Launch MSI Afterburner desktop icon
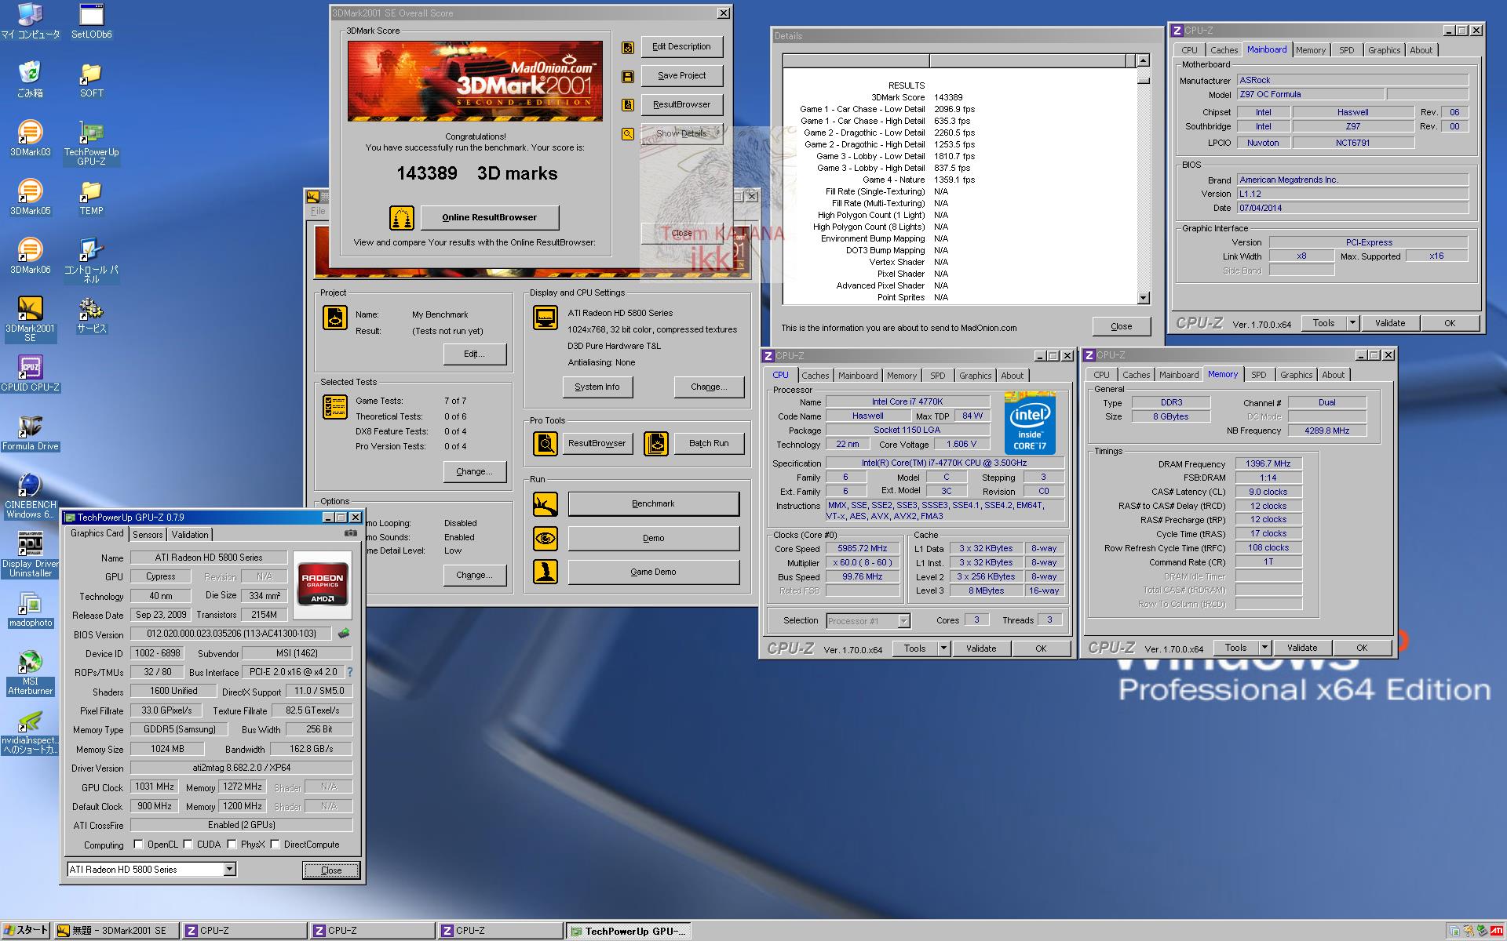 [30, 672]
